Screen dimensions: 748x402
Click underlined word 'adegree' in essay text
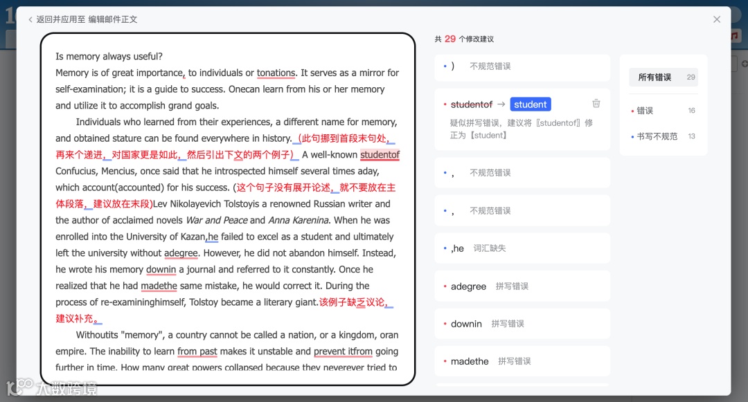[x=181, y=253]
